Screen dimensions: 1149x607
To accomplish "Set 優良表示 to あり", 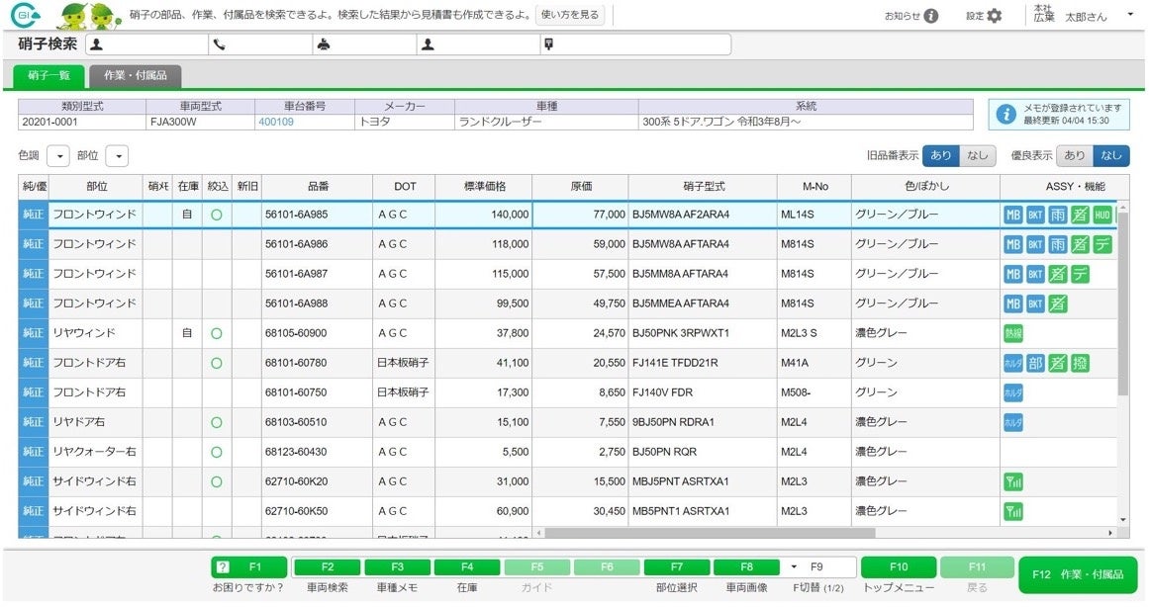I will (x=1075, y=155).
